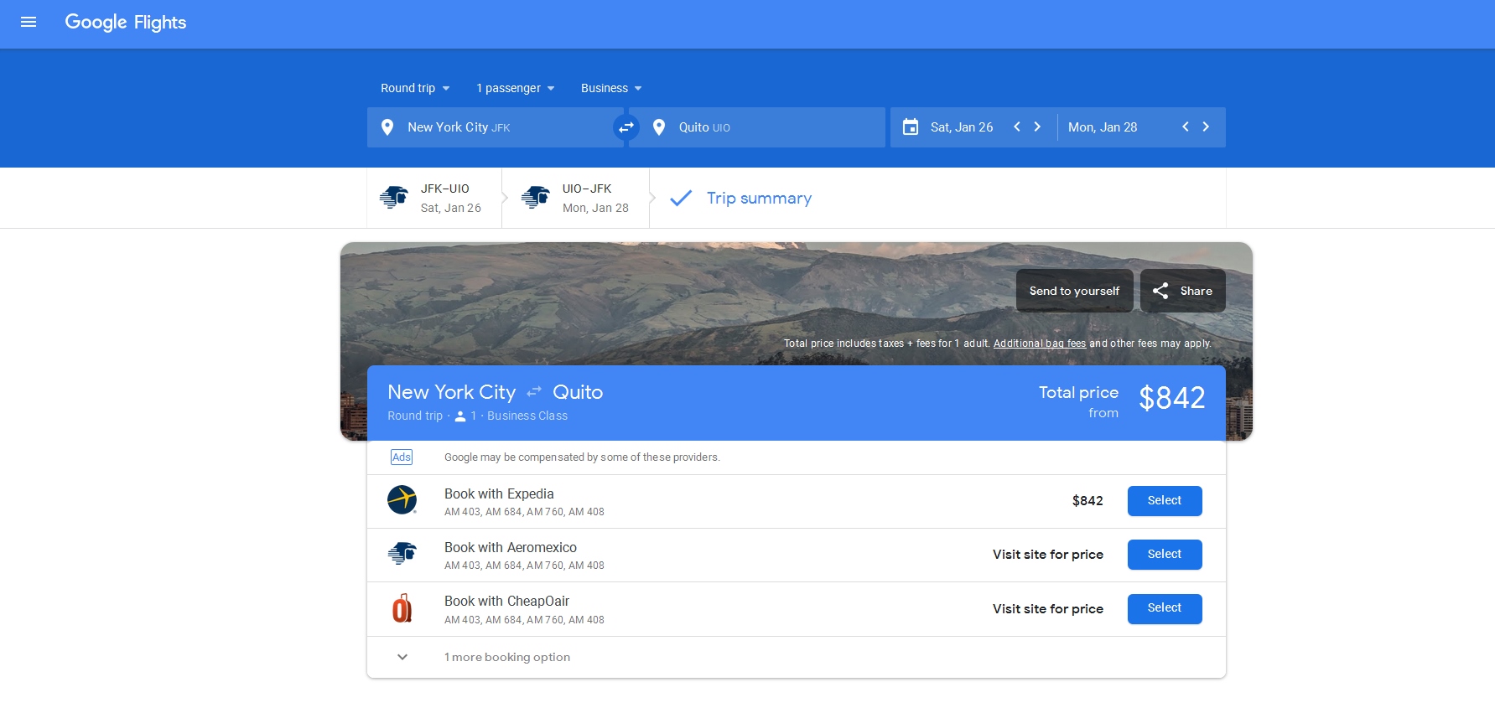Open the Business class dropdown
The image size is (1495, 713).
611,88
